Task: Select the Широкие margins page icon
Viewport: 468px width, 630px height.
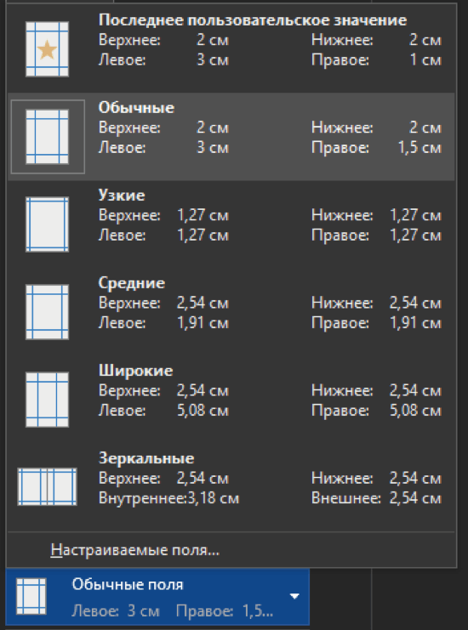Action: click(47, 400)
